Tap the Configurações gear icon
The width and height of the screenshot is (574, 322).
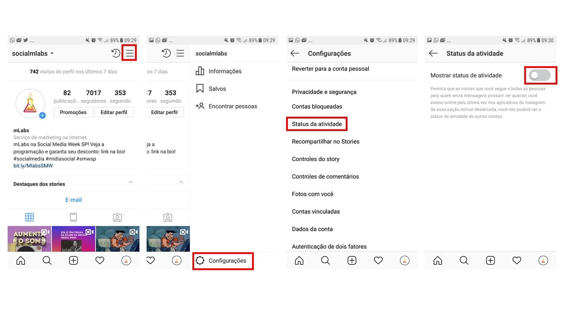200,261
